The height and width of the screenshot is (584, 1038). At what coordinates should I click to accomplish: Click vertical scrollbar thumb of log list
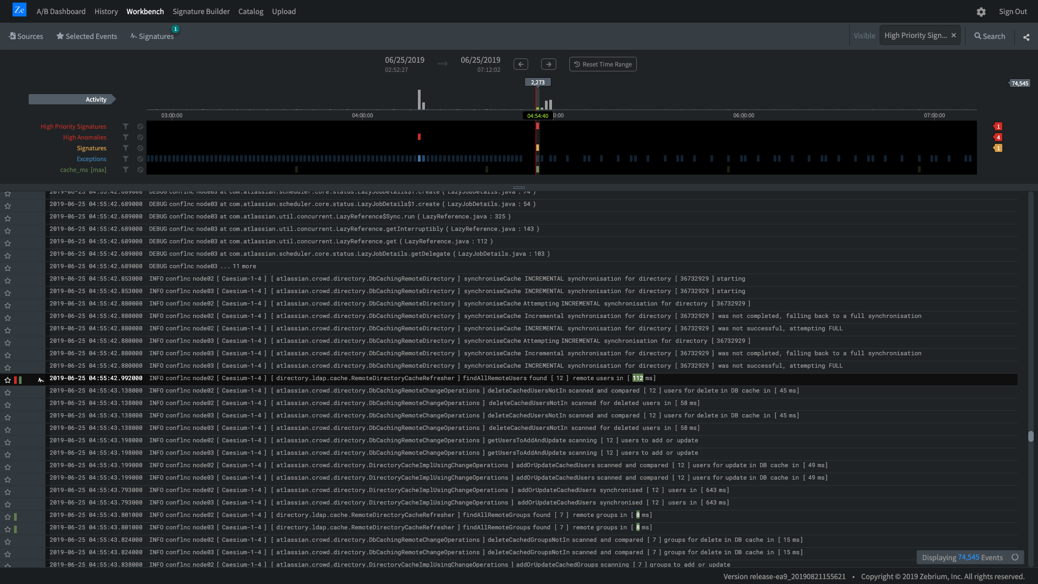tap(1031, 436)
